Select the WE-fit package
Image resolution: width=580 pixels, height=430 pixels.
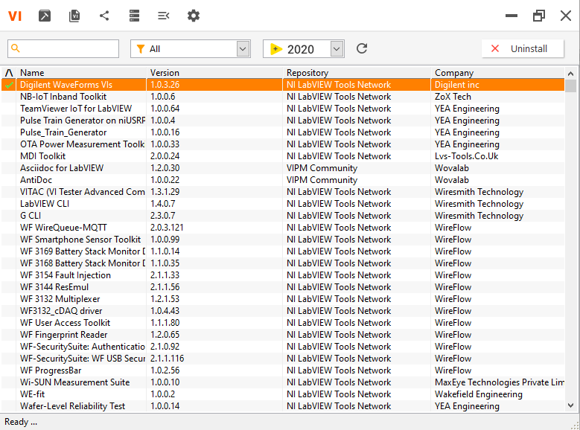[283, 394]
